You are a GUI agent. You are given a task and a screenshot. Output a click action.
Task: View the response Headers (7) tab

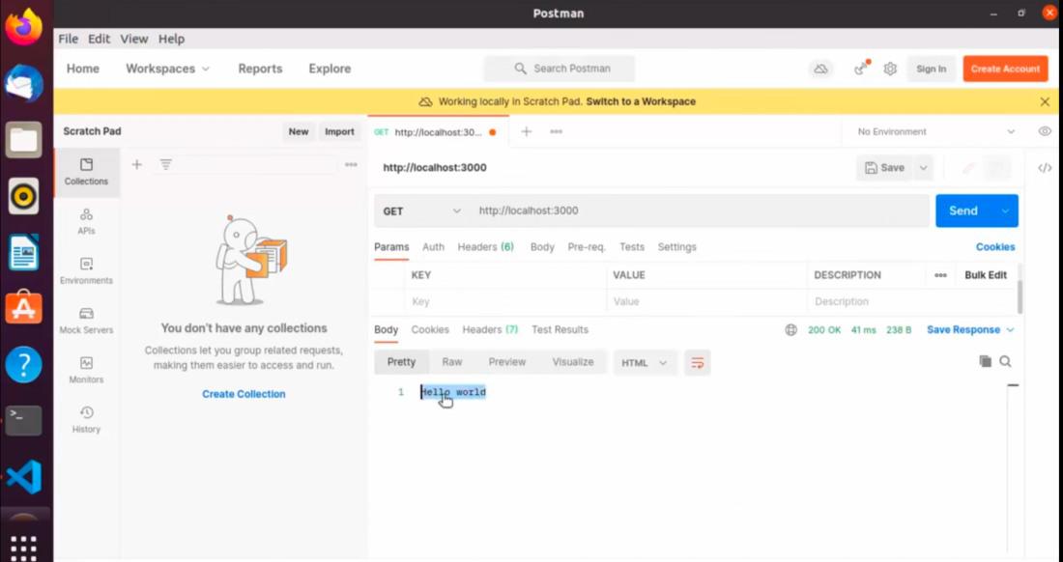[490, 329]
